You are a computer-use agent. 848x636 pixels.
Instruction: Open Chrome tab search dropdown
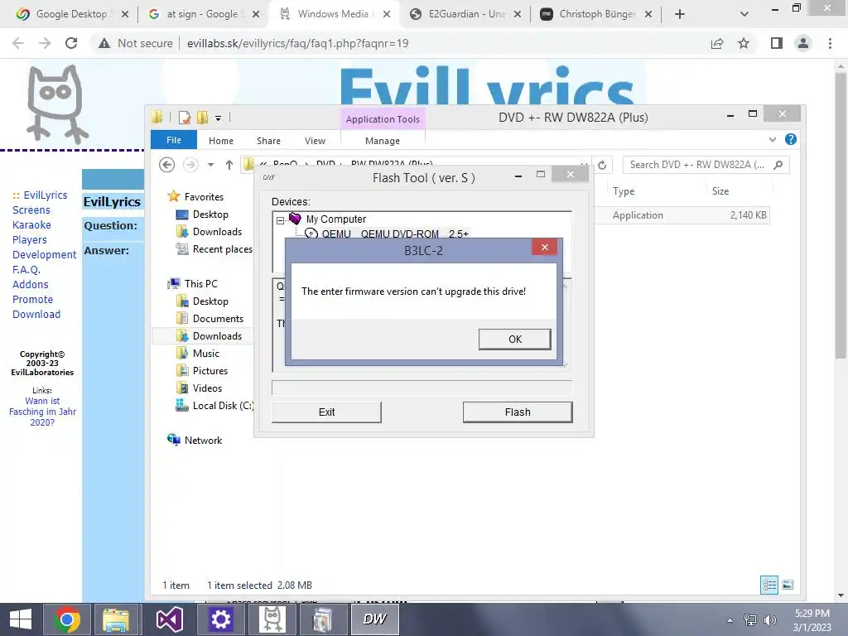coord(744,14)
